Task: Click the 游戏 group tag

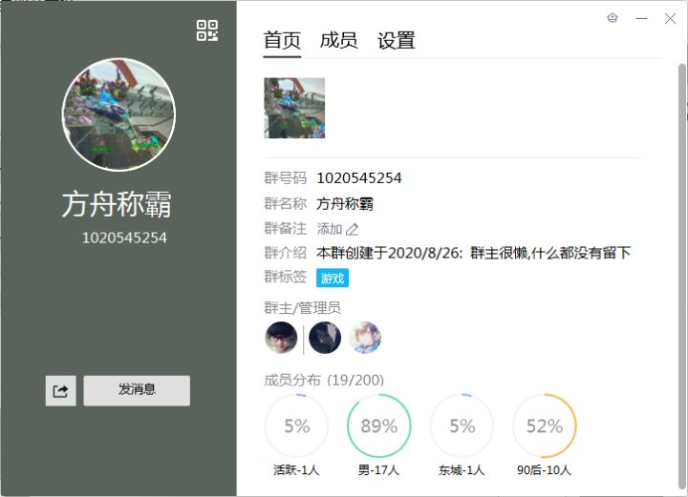Action: coord(333,278)
